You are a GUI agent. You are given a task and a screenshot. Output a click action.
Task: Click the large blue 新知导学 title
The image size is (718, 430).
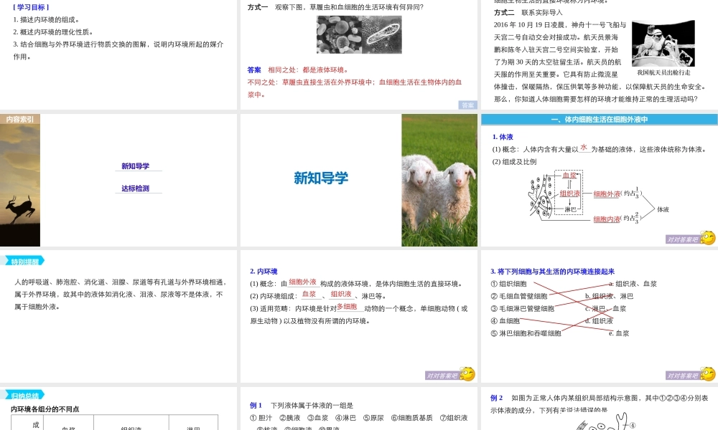pos(321,178)
